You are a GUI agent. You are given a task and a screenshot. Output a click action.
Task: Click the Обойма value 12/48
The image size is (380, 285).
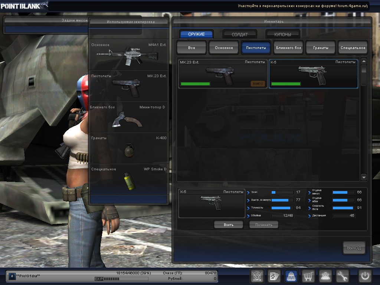click(x=288, y=216)
